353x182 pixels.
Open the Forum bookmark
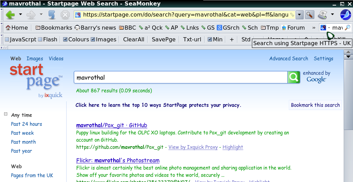click(293, 28)
